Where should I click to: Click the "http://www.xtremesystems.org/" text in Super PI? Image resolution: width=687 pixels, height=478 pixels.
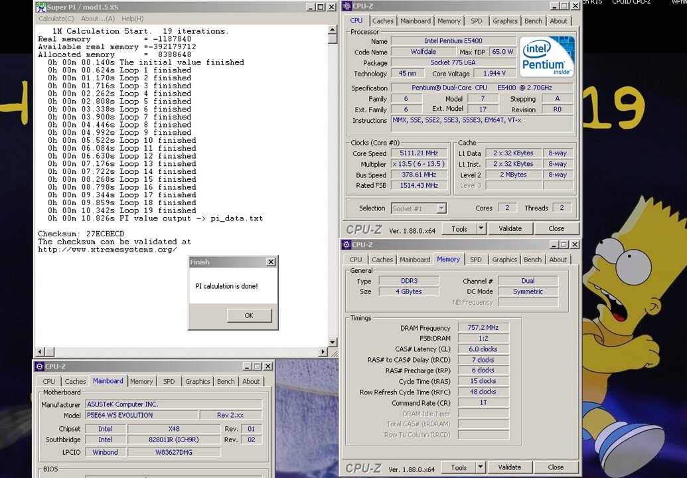108,250
